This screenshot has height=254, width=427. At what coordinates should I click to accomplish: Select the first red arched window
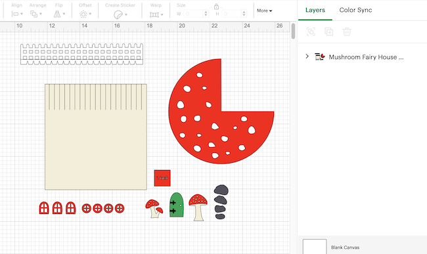click(x=44, y=208)
